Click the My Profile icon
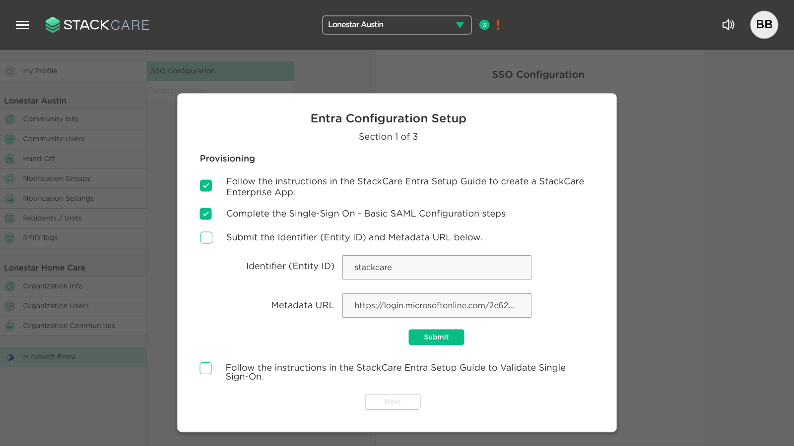Image resolution: width=794 pixels, height=446 pixels. point(10,71)
